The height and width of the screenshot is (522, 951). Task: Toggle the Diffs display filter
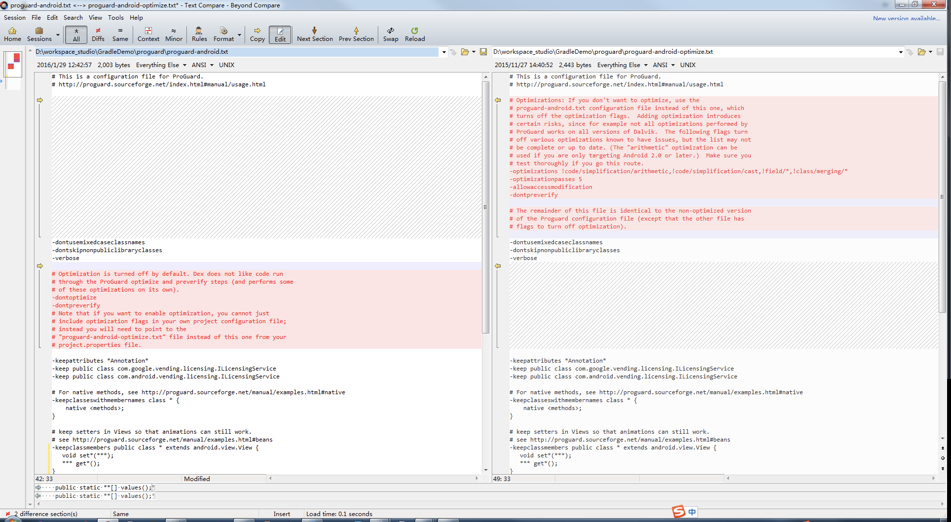[98, 35]
